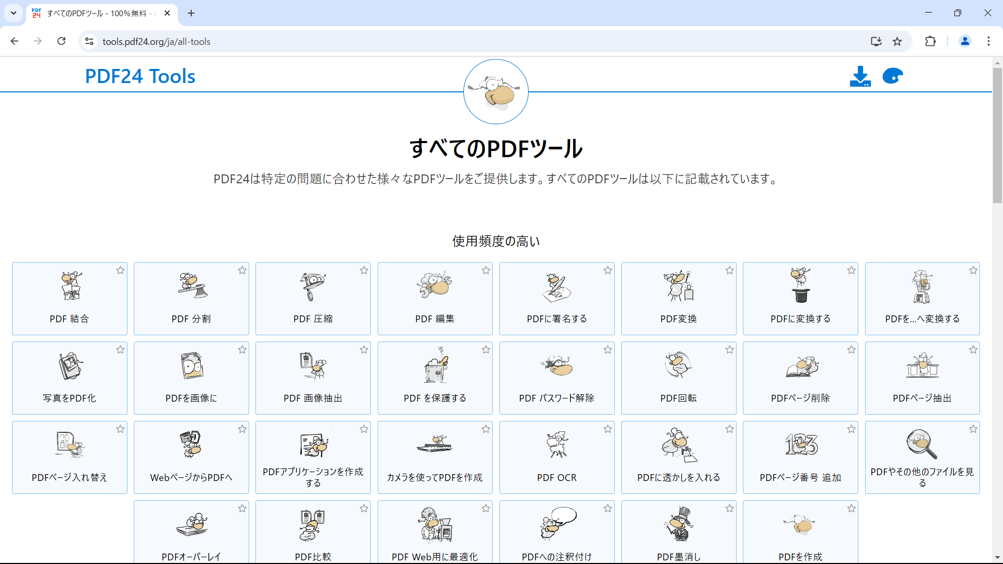The image size is (1003, 564).
Task: Open the PDF 分割 tool icon
Action: 192,286
